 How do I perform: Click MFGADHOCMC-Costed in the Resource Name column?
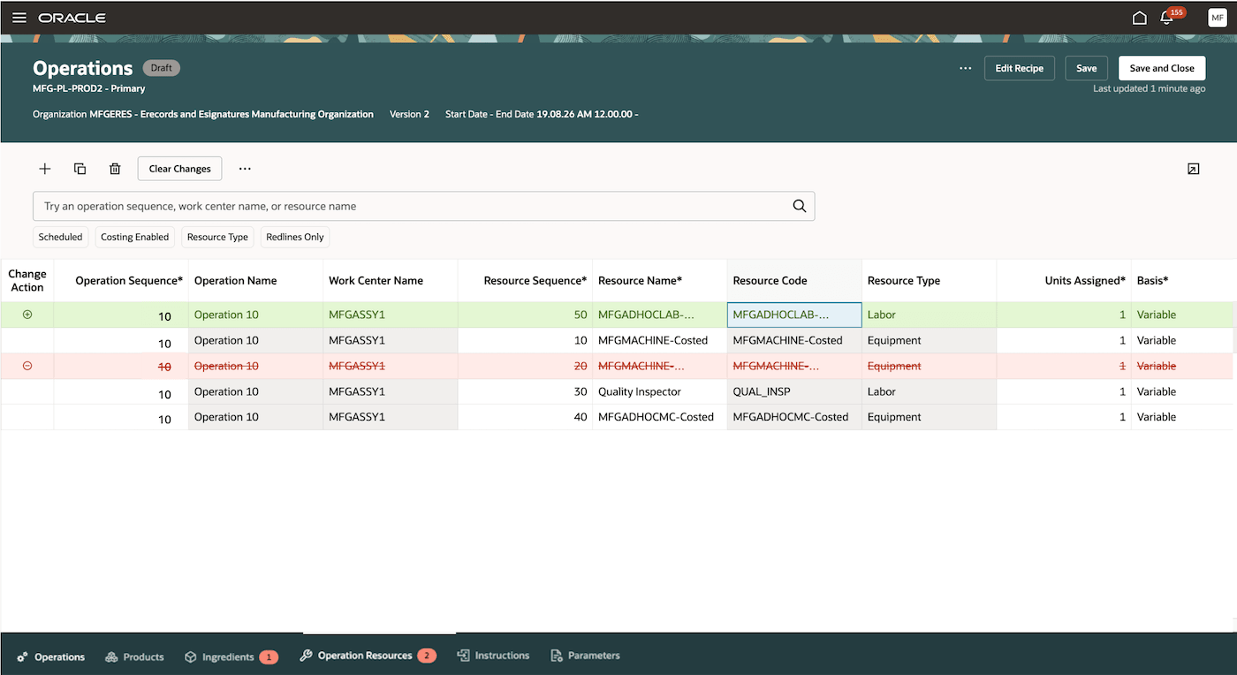tap(659, 417)
